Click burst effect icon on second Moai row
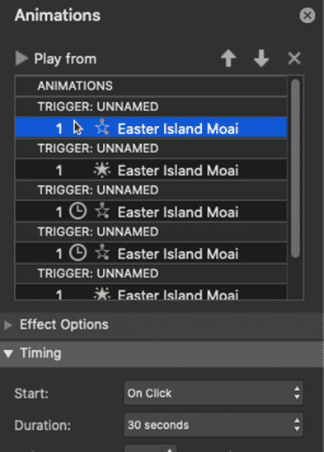 click(102, 170)
